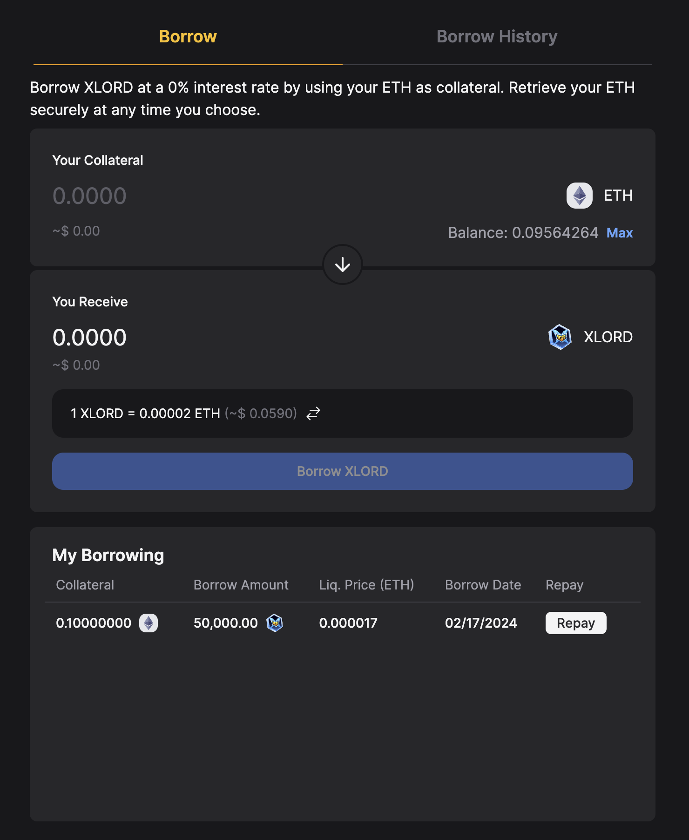Click the ETH logo in collateral box
The width and height of the screenshot is (689, 840).
tap(579, 196)
